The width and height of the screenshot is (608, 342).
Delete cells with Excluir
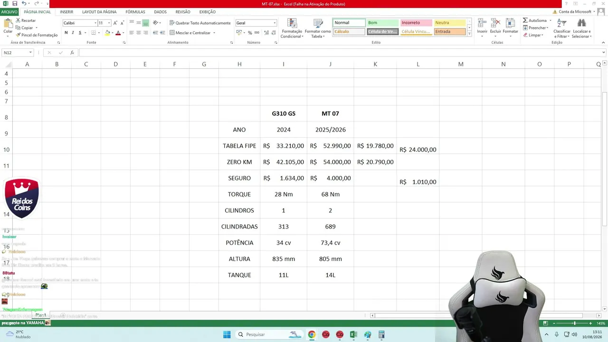click(495, 28)
